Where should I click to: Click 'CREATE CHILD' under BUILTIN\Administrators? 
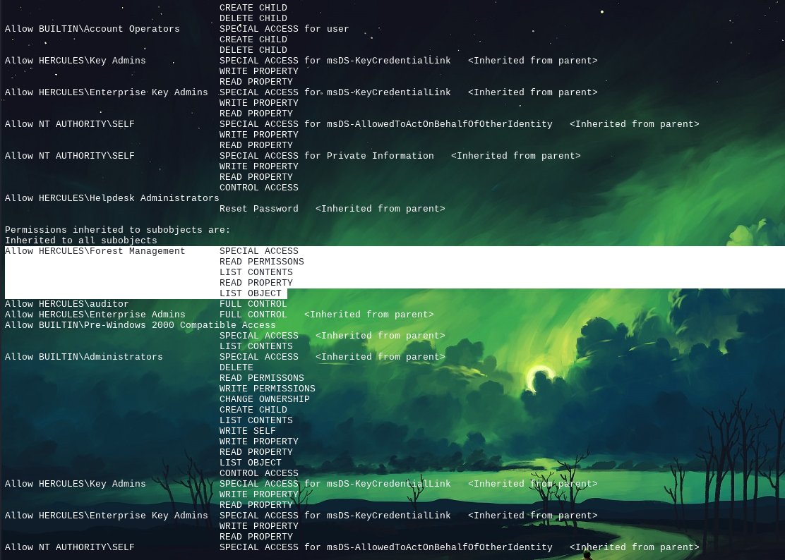pos(253,410)
